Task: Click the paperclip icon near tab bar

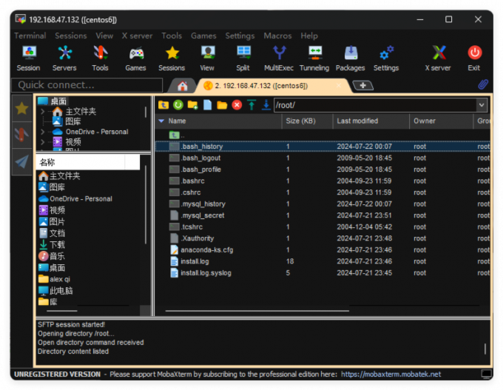Action: click(483, 84)
